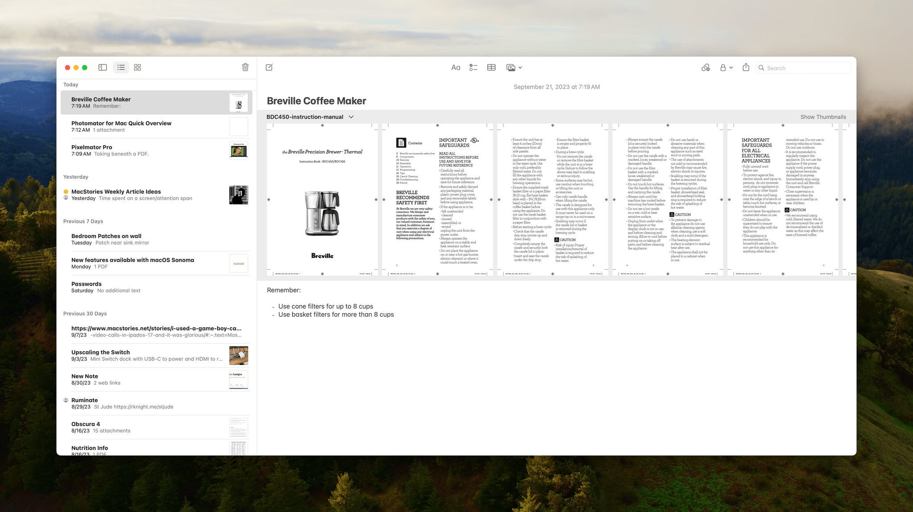This screenshot has width=913, height=512.
Task: Open the Nutrition Info note
Action: (x=156, y=448)
